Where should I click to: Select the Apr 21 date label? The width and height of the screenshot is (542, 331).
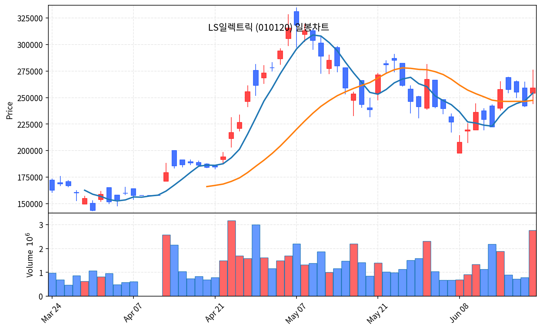point(215,313)
